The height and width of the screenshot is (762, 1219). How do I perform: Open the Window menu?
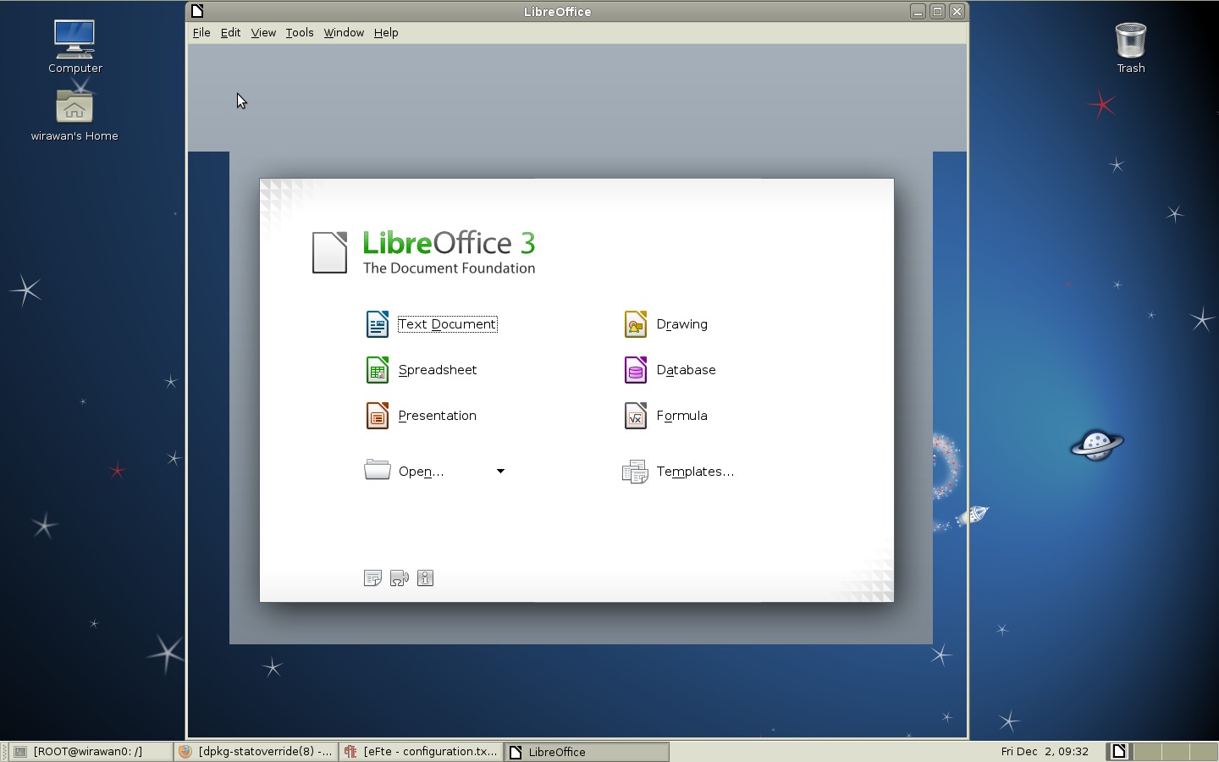click(x=344, y=32)
